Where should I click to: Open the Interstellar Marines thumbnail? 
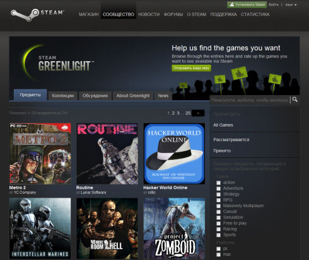pos(40,229)
